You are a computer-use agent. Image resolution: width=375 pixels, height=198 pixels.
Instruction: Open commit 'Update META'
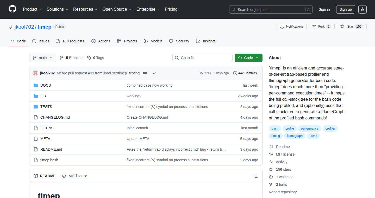click(138, 139)
